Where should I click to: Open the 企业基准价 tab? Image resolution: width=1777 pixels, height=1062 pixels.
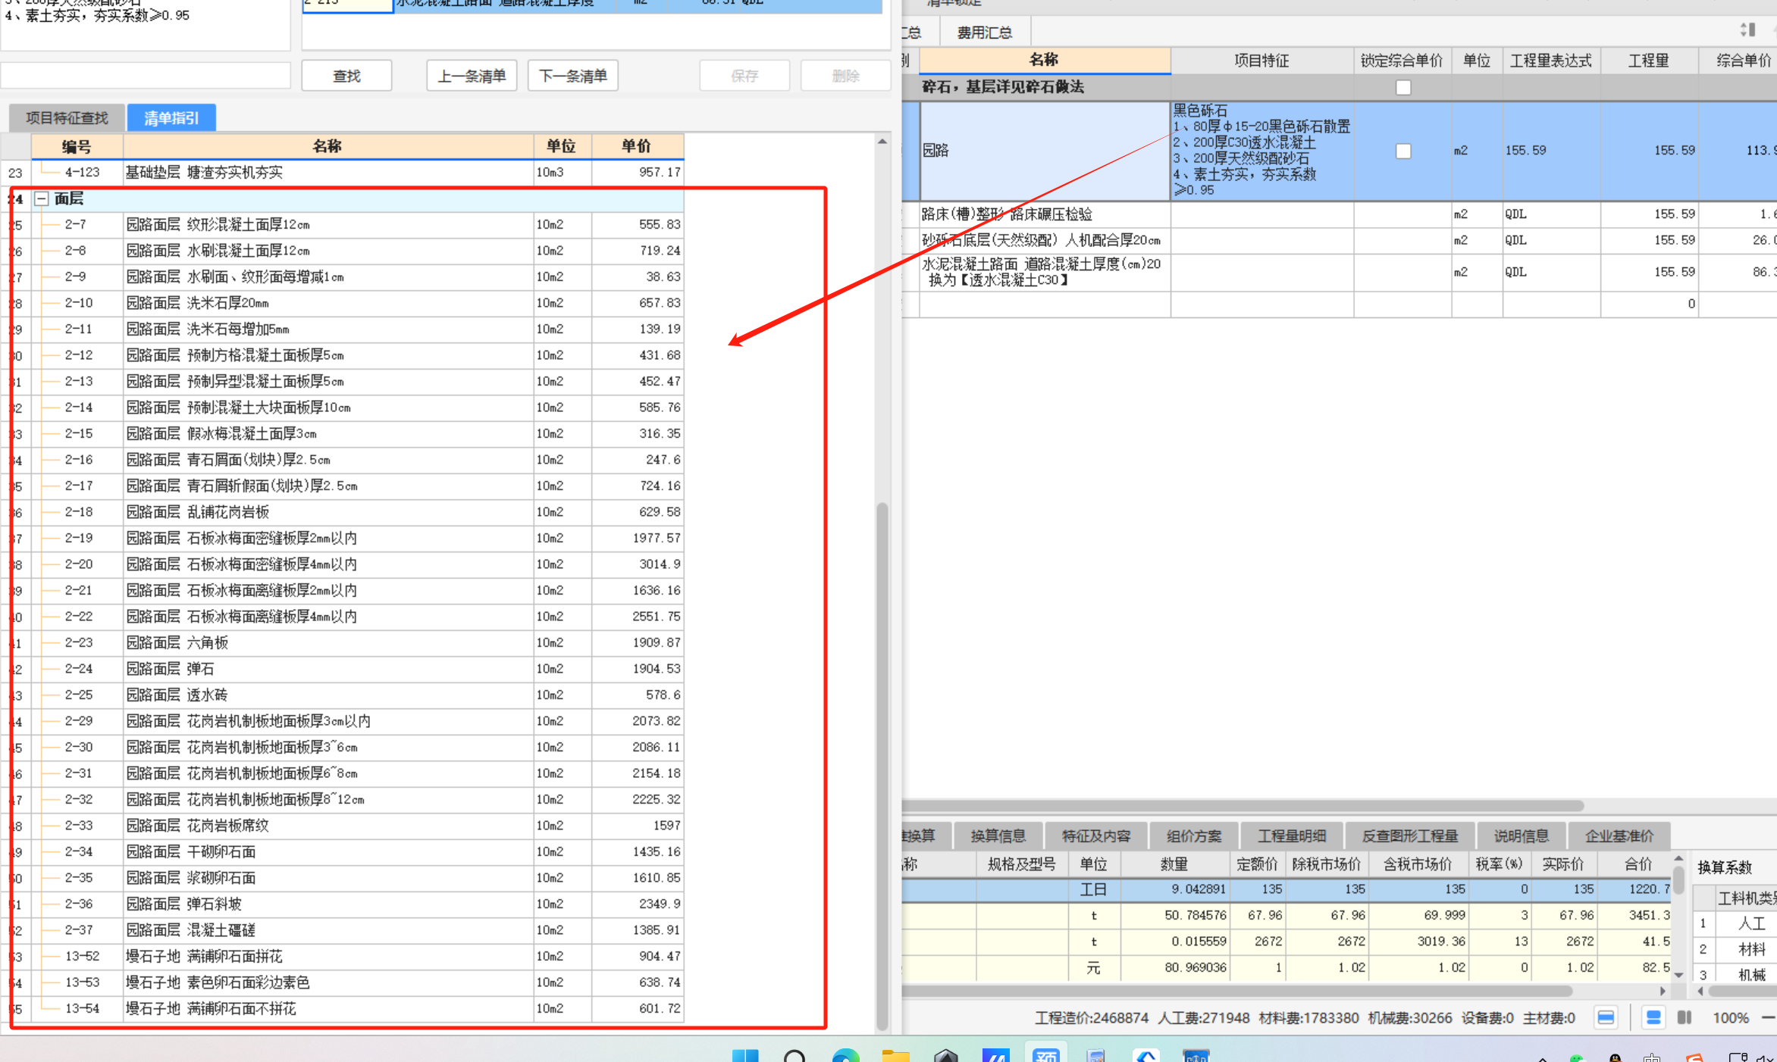tap(1619, 836)
